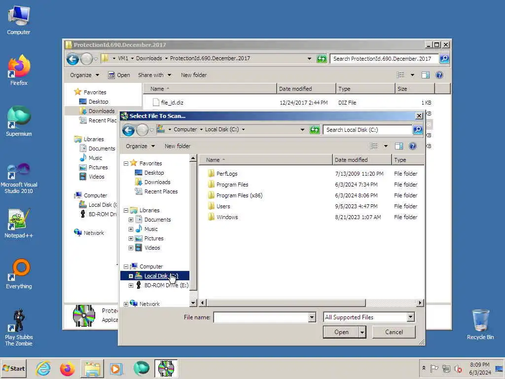Open All Supported Files type dropdown

[411, 317]
